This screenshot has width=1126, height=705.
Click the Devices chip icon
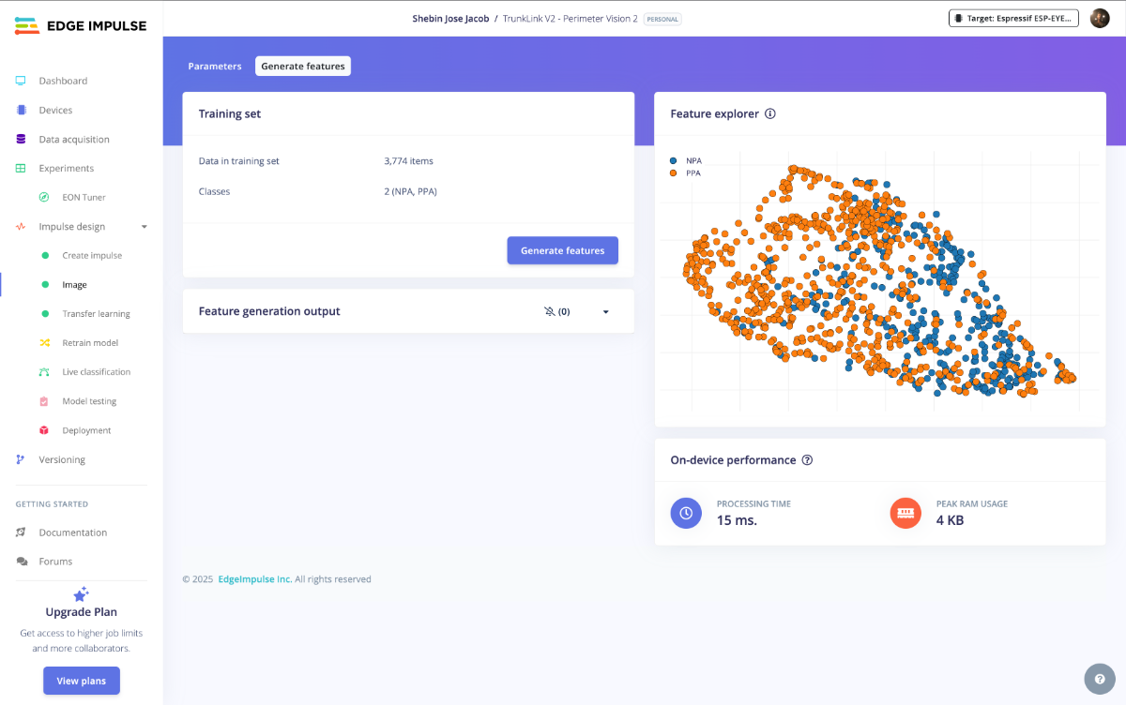point(21,110)
